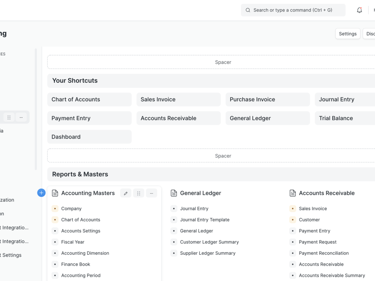Screen dimensions: 375x281
Task: Open notifications via the bell icon
Action: point(359,10)
